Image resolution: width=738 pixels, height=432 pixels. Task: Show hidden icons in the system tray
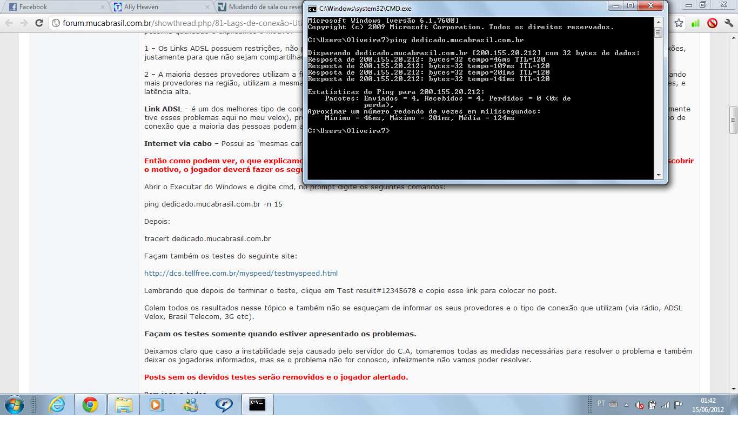[x=627, y=404]
